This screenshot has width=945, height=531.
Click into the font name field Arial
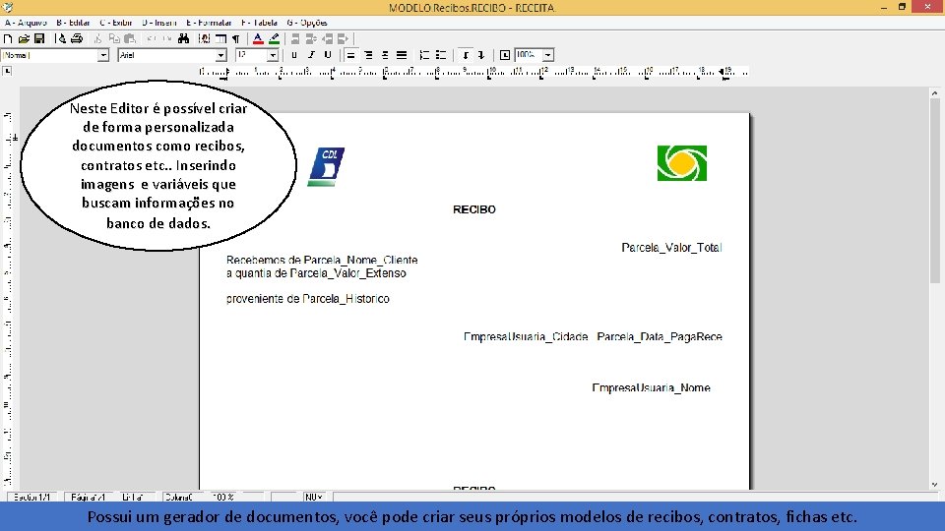coord(167,55)
